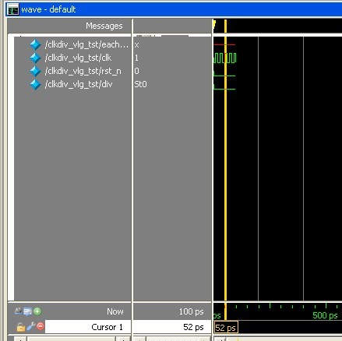The width and height of the screenshot is (342, 341).
Task: Click the clk square waveform trace
Action: [225, 58]
